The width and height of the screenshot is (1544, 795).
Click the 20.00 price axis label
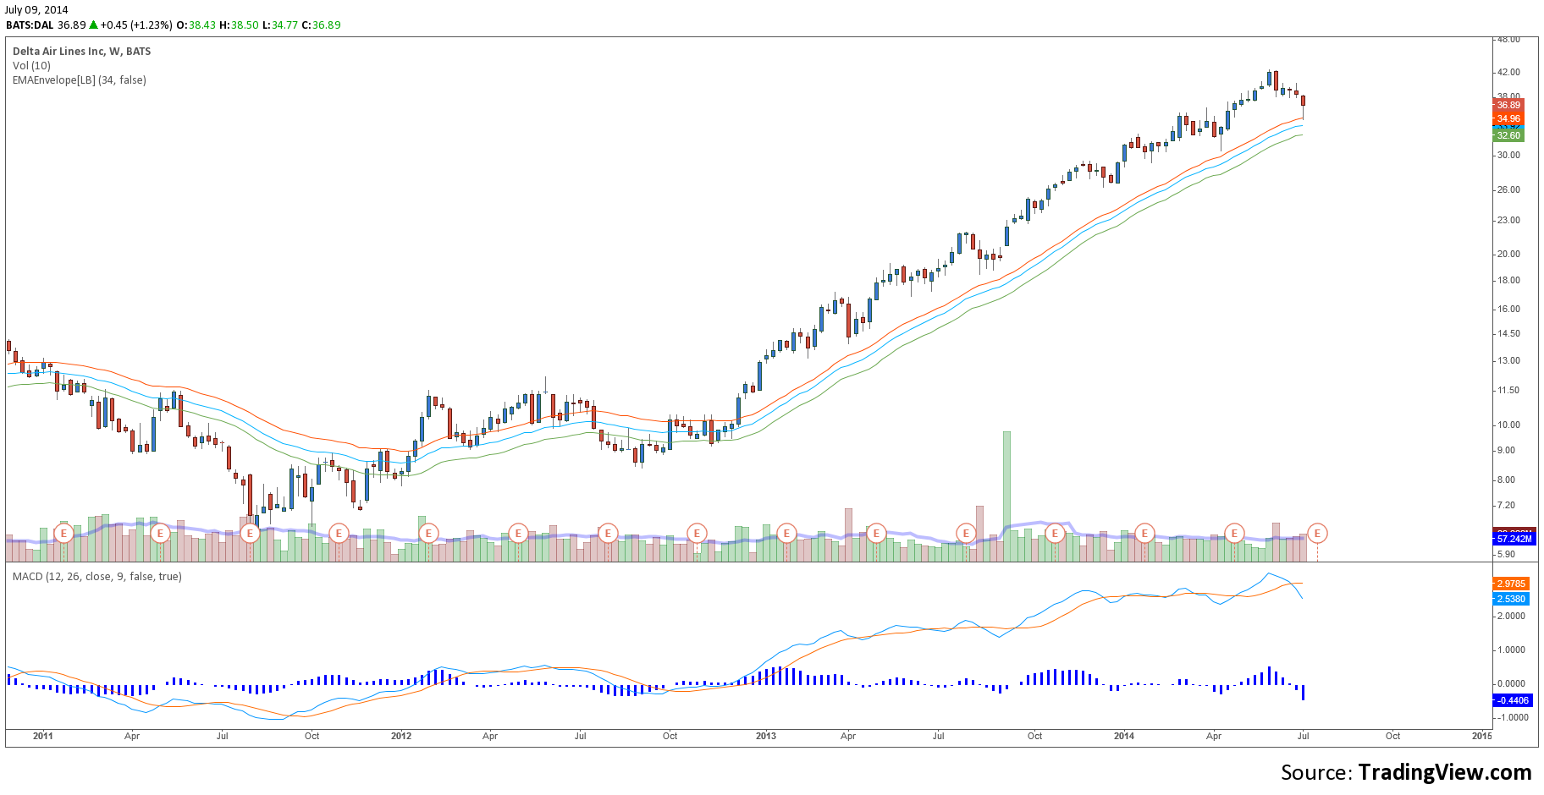click(1508, 255)
